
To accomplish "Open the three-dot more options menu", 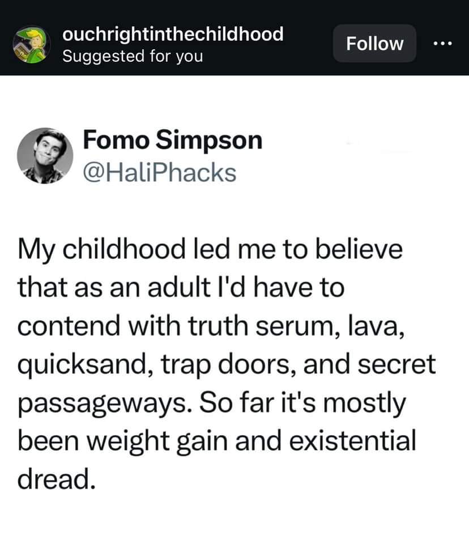I will point(443,44).
